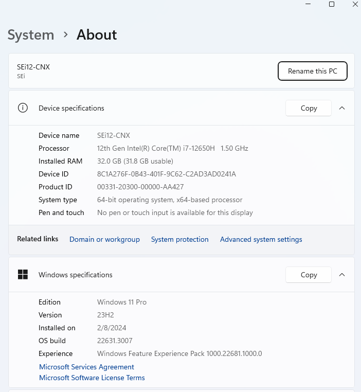Click SEi12-CNX name in top card
This screenshot has height=392, width=361.
(x=33, y=67)
